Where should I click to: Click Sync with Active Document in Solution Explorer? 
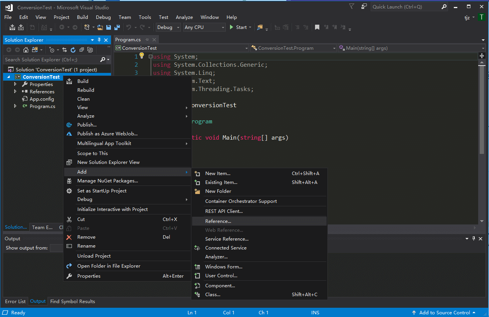point(65,50)
